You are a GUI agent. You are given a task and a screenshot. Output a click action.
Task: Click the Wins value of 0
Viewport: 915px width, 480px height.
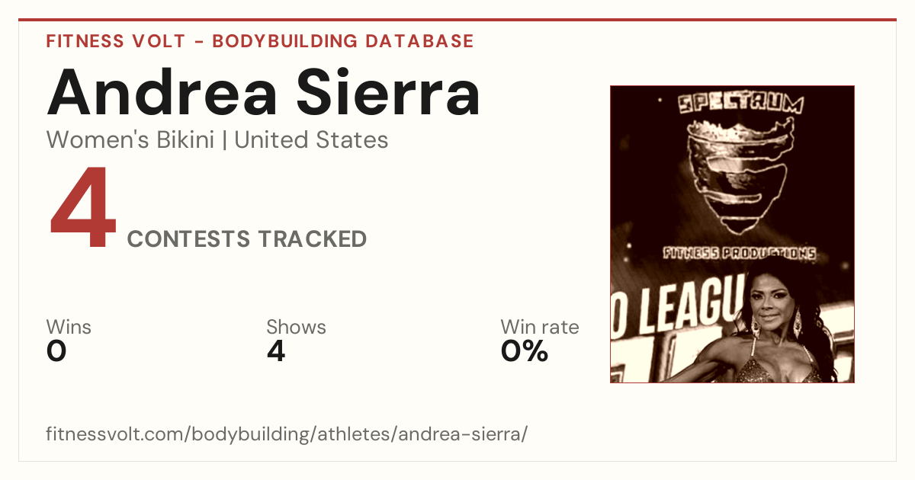[56, 351]
